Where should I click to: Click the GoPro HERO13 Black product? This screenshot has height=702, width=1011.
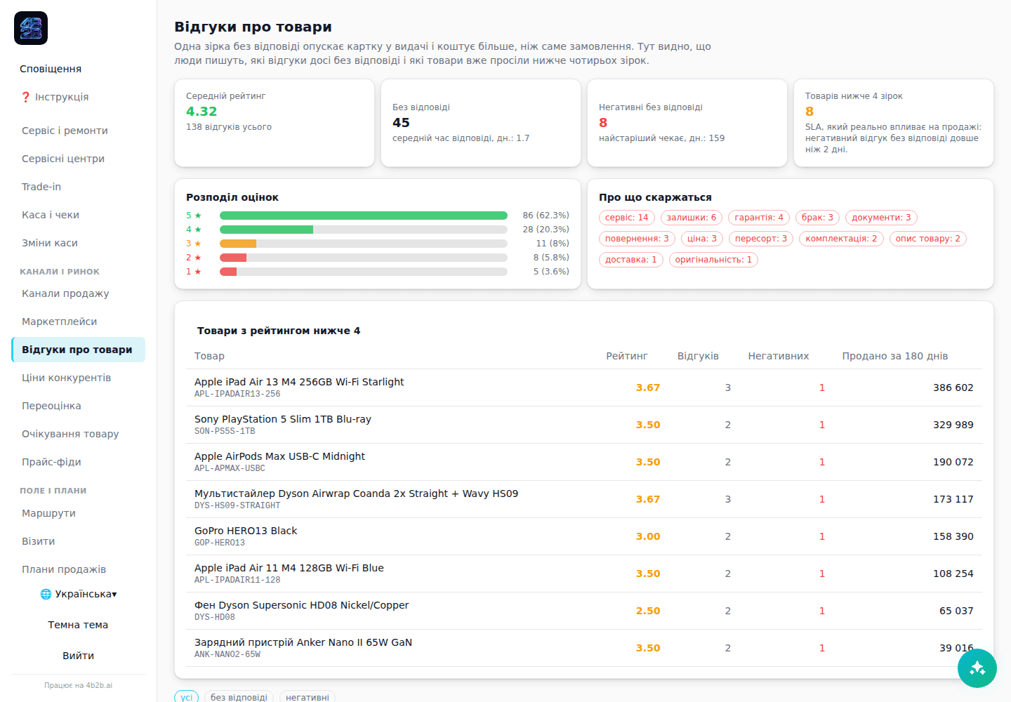tap(584, 536)
